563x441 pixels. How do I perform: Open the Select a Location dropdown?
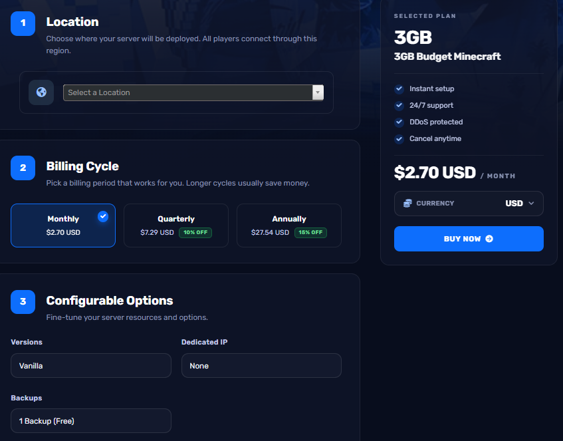193,92
